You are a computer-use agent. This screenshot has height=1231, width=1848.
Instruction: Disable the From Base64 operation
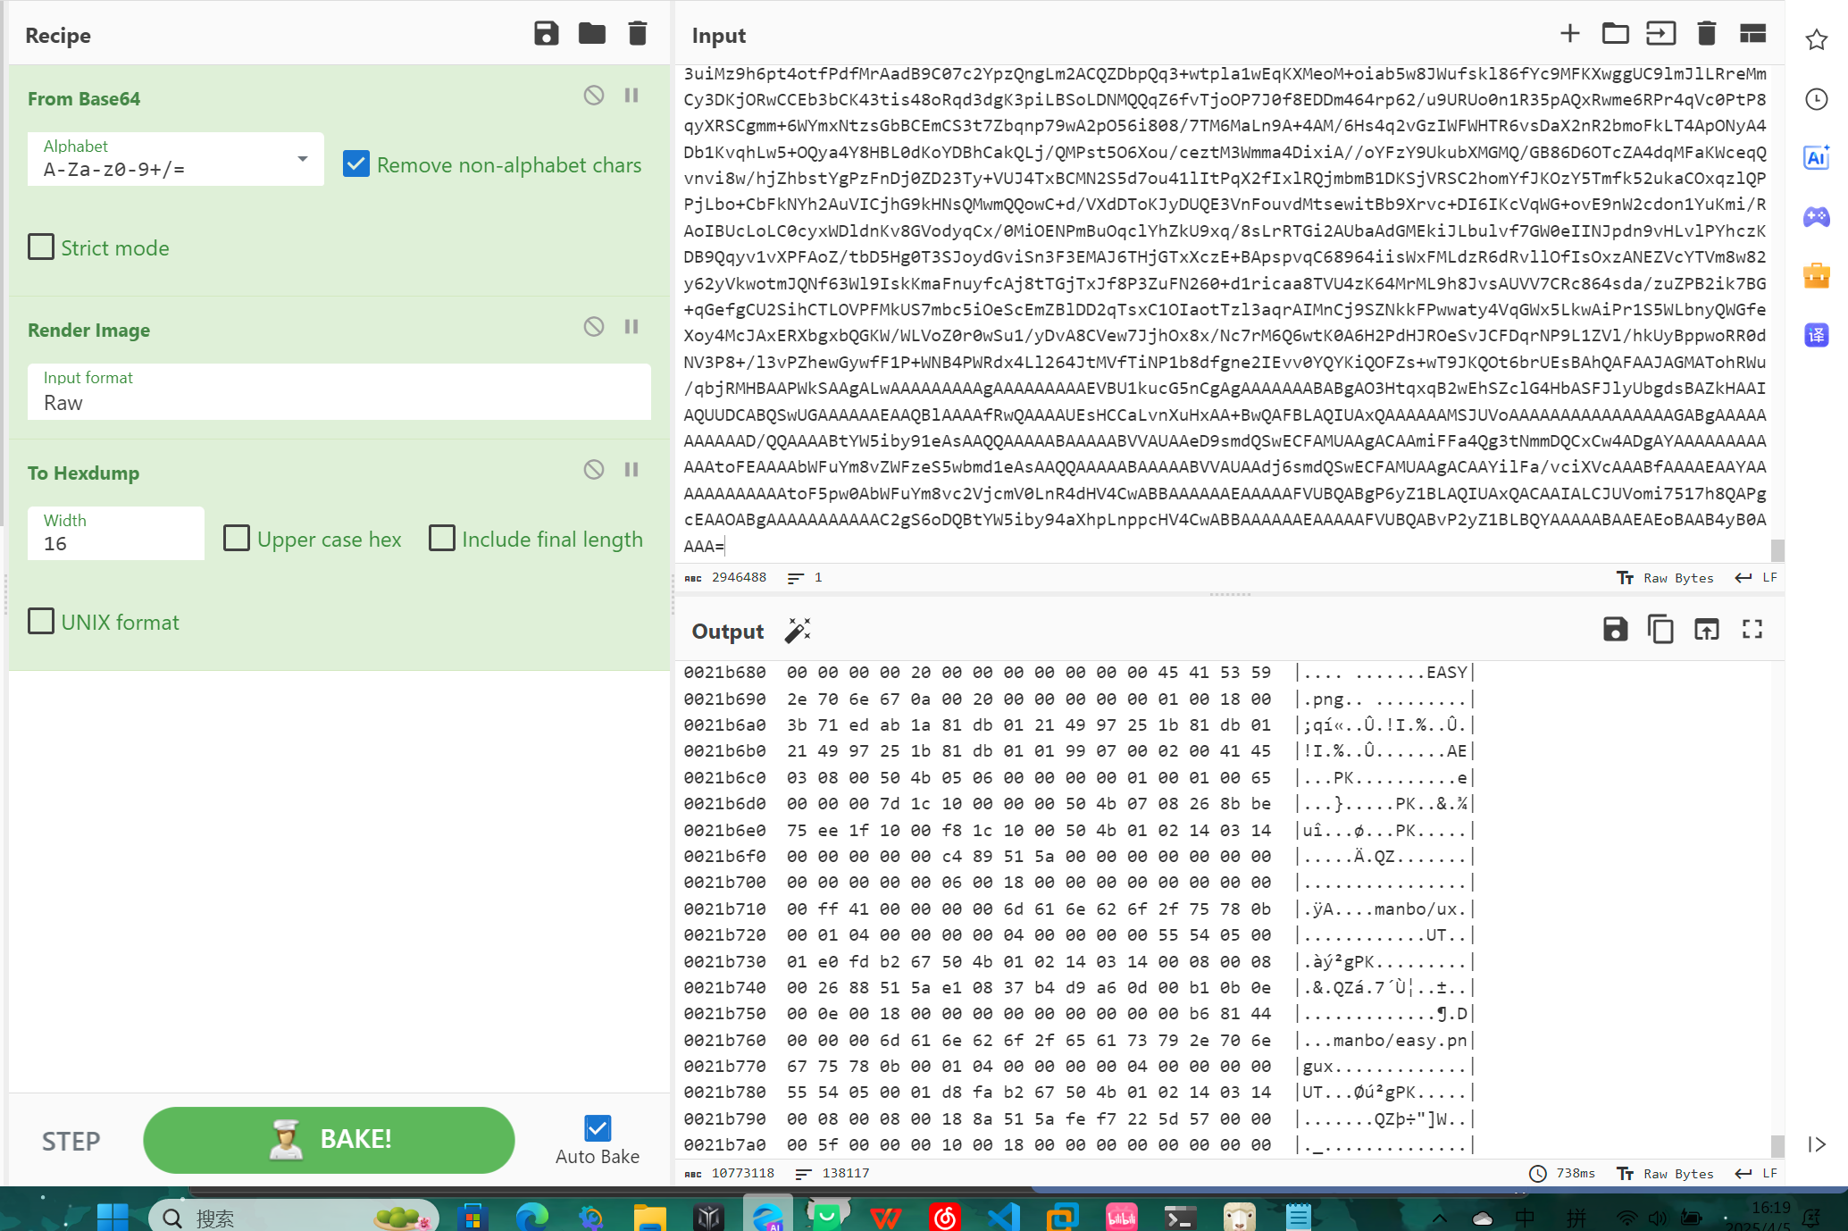(593, 96)
